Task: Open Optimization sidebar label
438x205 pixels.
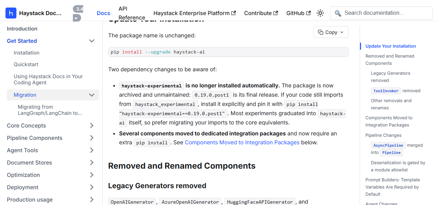Action: (x=23, y=175)
